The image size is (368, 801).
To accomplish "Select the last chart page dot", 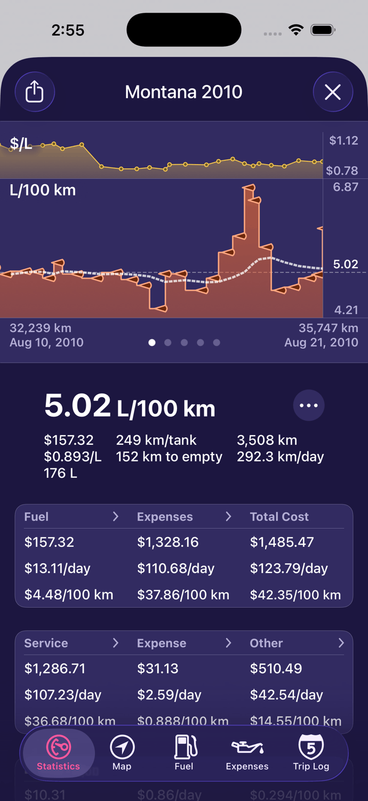I will point(217,342).
